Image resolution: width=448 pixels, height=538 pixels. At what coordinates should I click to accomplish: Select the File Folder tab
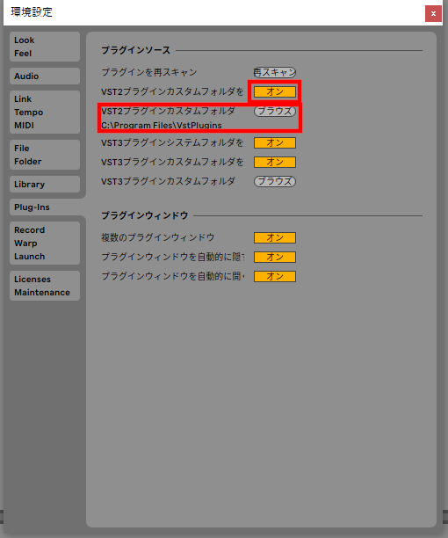(x=45, y=155)
